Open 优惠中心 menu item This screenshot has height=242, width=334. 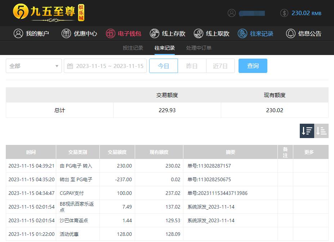[79, 33]
